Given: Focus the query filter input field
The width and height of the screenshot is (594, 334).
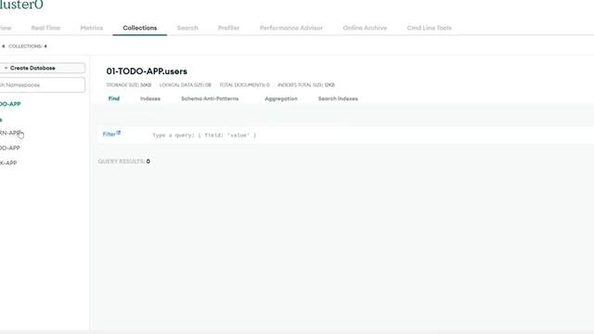Looking at the screenshot, I should [371, 135].
